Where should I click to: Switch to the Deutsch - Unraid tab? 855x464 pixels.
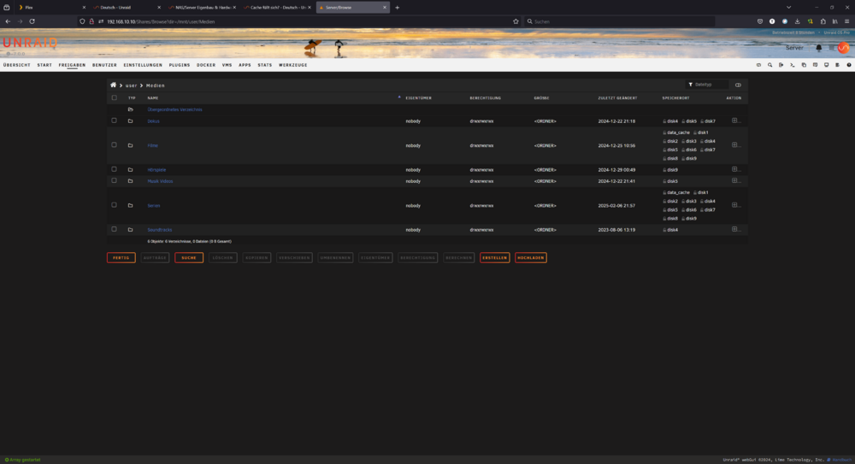pyautogui.click(x=126, y=8)
